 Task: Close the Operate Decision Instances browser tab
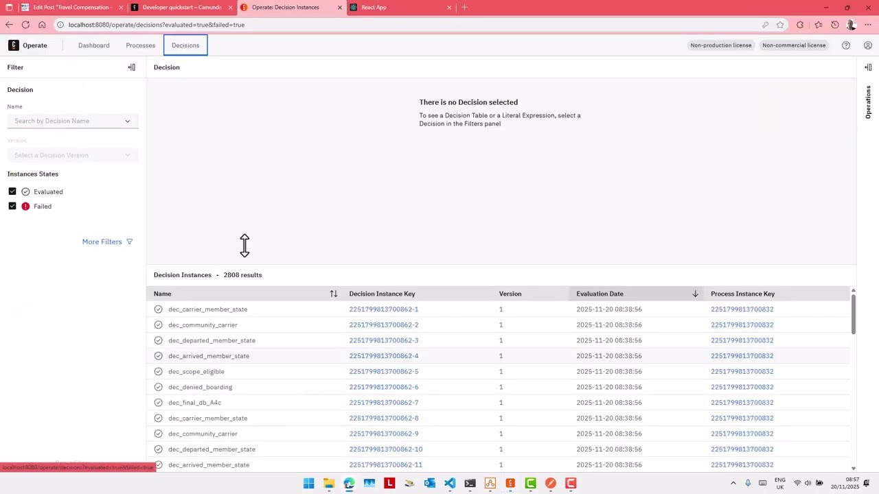click(339, 8)
